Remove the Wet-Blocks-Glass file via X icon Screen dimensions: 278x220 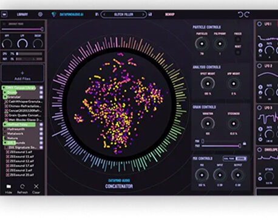(7, 120)
